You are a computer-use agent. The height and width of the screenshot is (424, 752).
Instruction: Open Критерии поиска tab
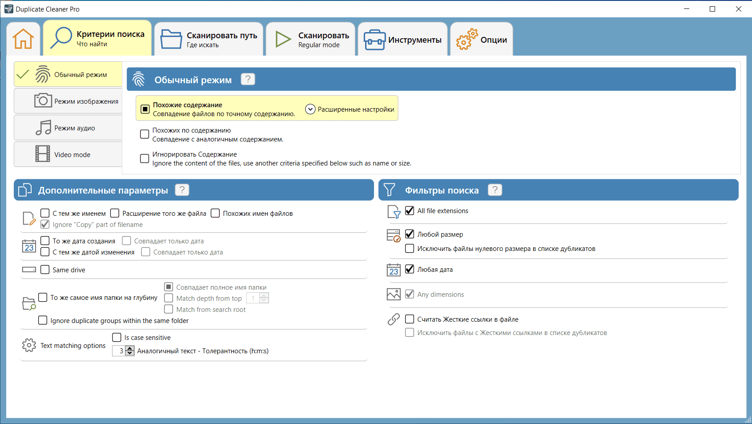coord(97,38)
